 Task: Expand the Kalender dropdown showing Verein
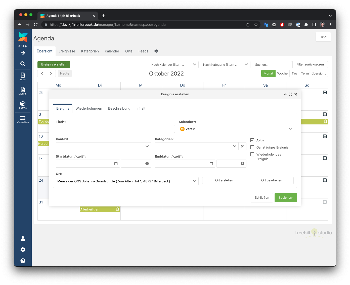[290, 129]
